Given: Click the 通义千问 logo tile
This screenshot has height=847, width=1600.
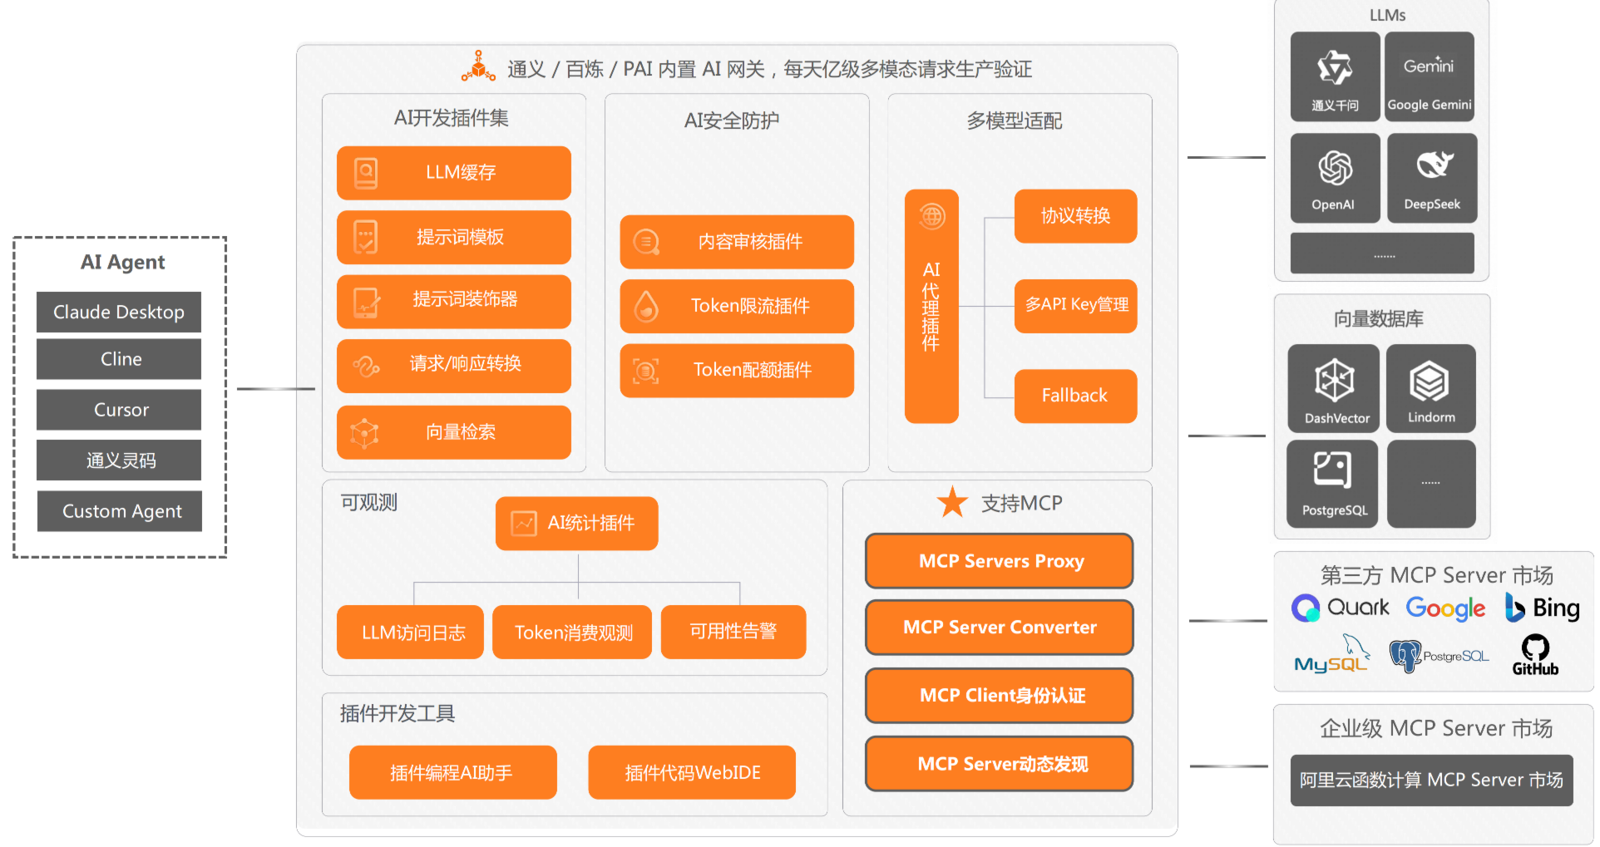Looking at the screenshot, I should 1335,76.
